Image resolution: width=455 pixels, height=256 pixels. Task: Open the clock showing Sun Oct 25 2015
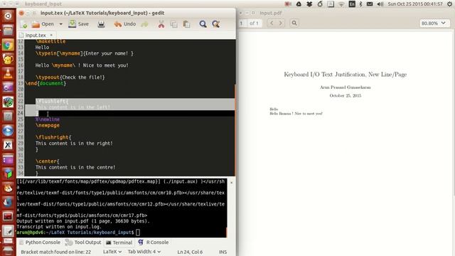coord(415,4)
